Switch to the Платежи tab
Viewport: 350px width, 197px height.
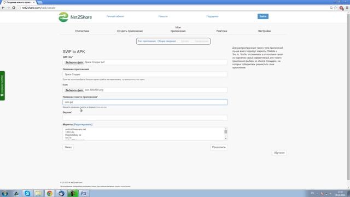tap(221, 31)
